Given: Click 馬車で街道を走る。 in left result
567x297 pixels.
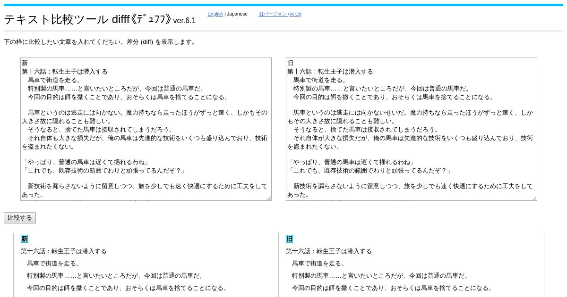Looking at the screenshot, I should click(53, 264).
